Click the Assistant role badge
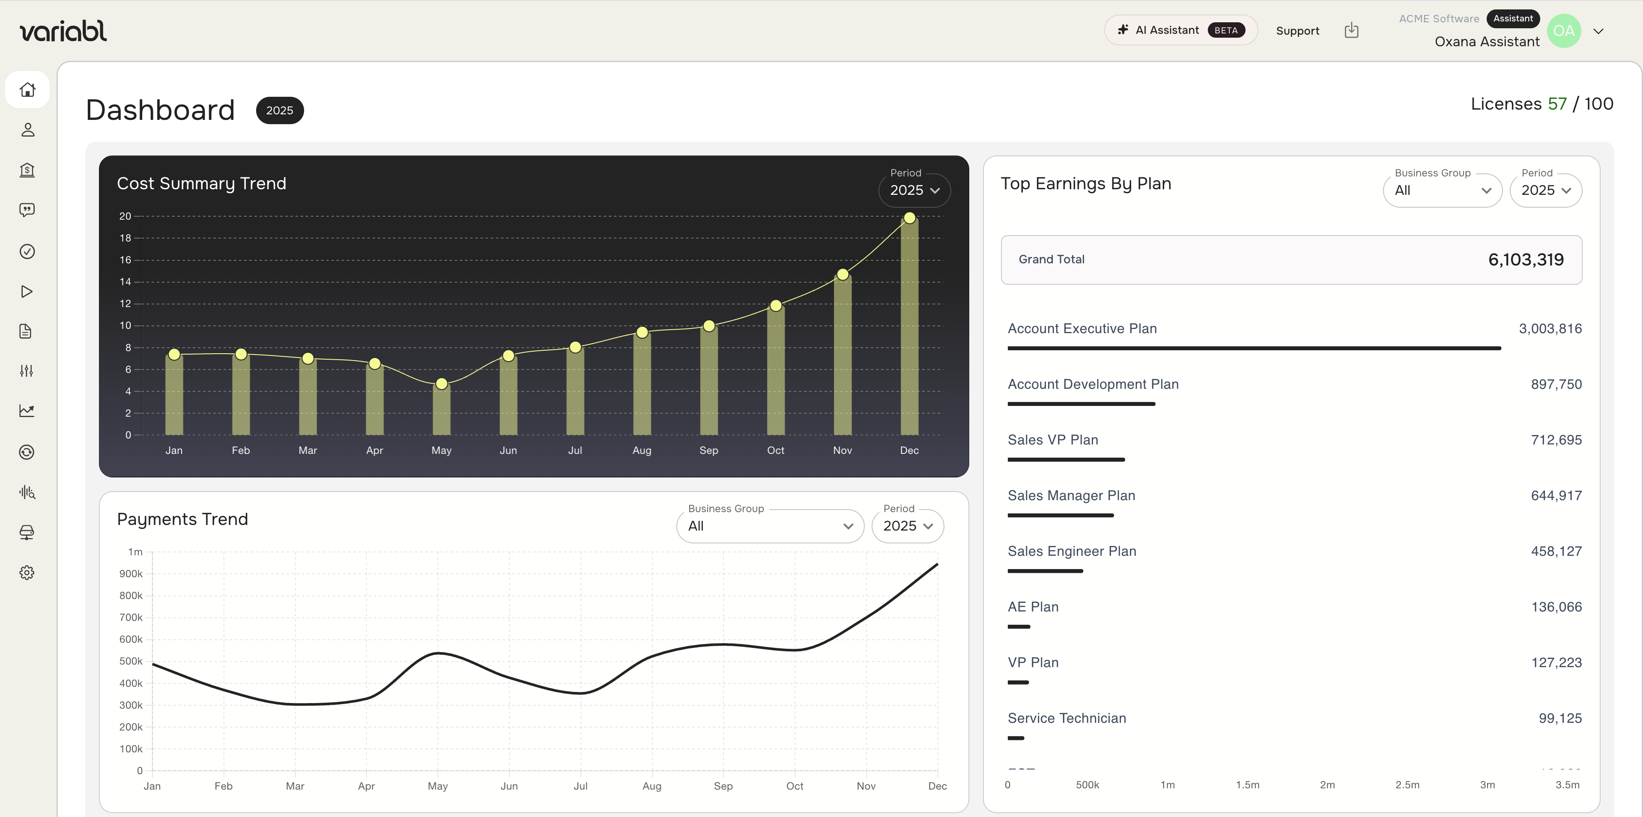 1513,18
